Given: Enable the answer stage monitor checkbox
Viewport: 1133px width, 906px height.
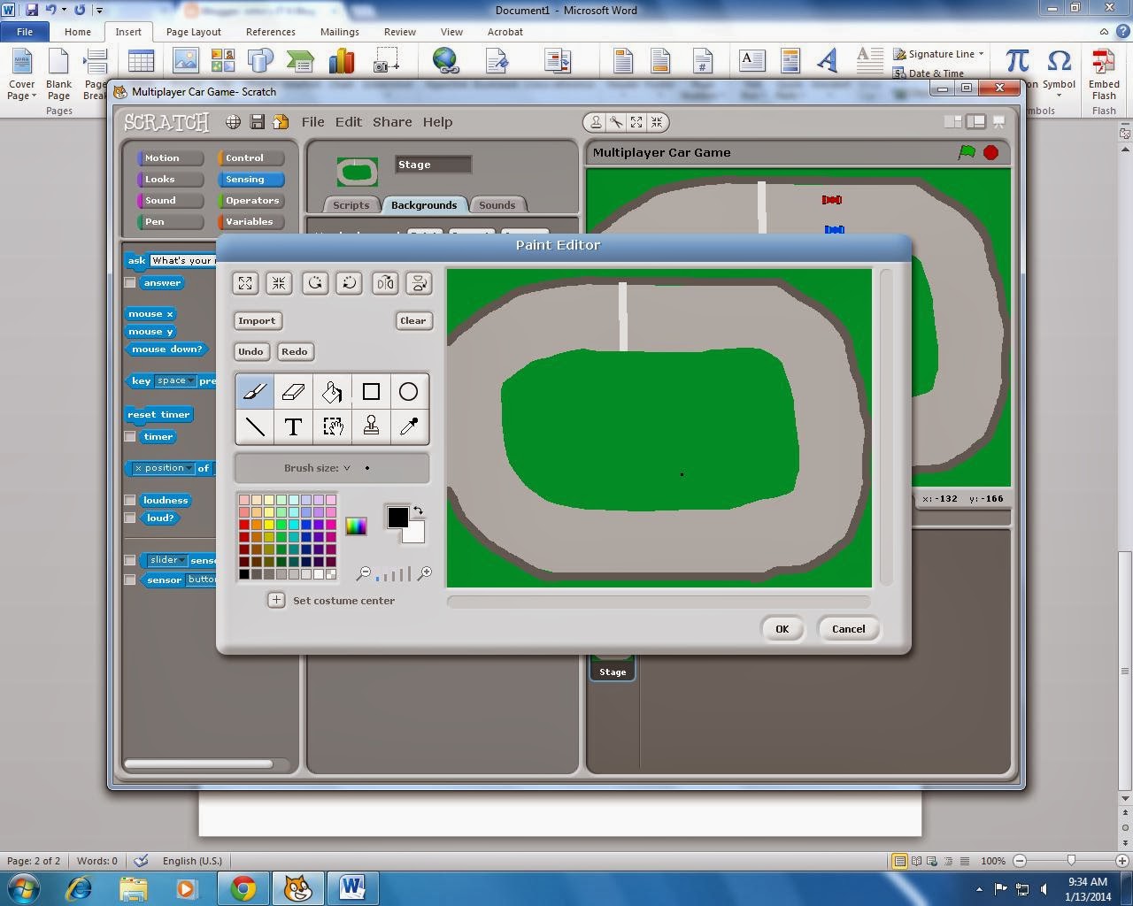Looking at the screenshot, I should [130, 282].
